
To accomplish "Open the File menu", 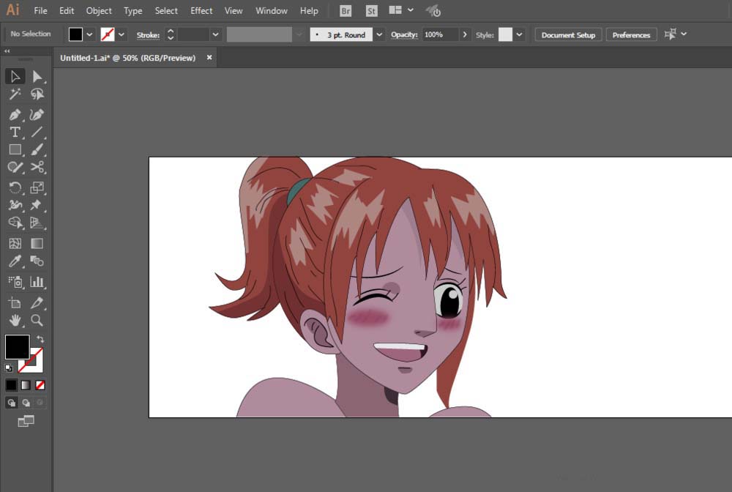I will 40,11.
